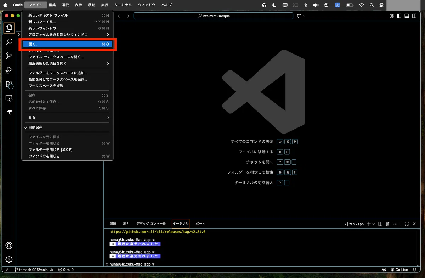This screenshot has height=278, width=425.
Task: Expand the collapsed explorer tree chevron
Action: click(19, 34)
